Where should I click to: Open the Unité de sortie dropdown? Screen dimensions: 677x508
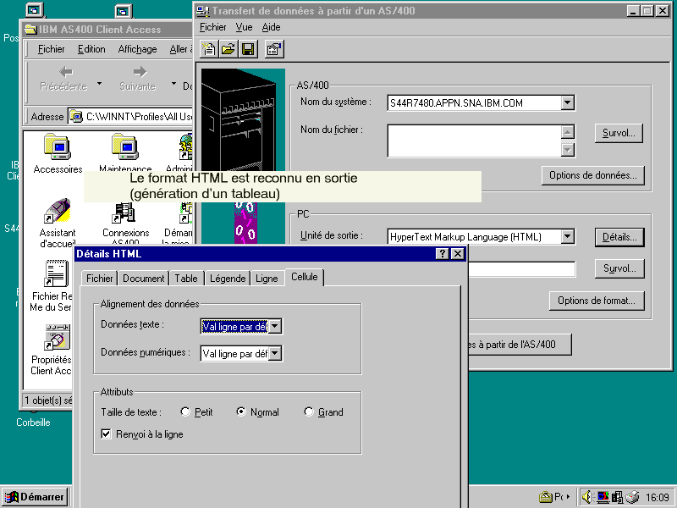(x=568, y=236)
